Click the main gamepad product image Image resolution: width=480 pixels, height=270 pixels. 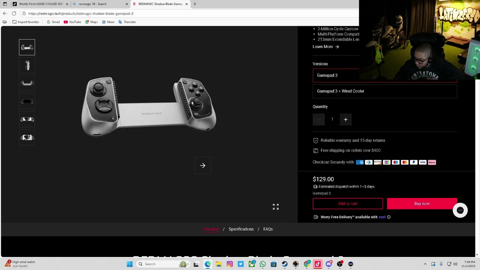point(149,107)
